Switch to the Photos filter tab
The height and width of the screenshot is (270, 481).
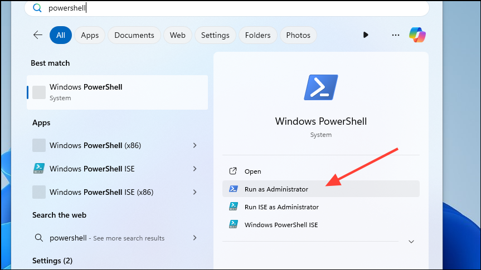(x=298, y=35)
